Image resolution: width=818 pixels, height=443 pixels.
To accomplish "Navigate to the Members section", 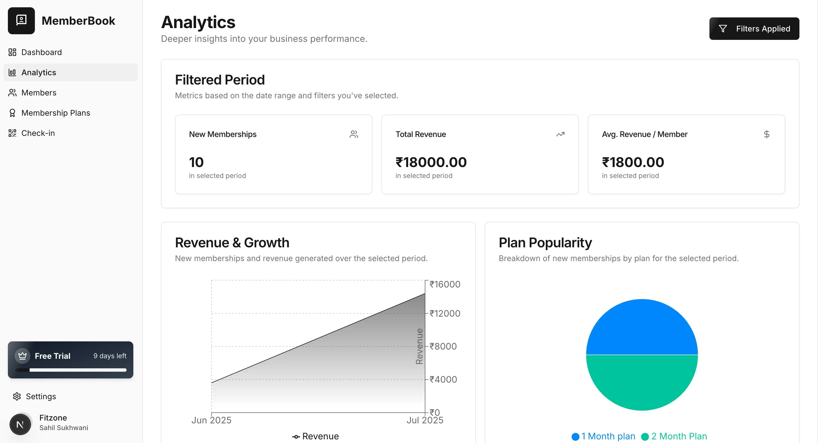I will (x=39, y=93).
